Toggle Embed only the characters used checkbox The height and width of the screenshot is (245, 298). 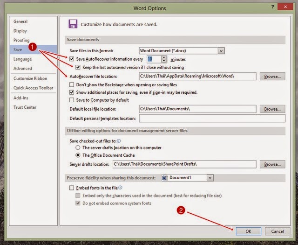click(78, 196)
